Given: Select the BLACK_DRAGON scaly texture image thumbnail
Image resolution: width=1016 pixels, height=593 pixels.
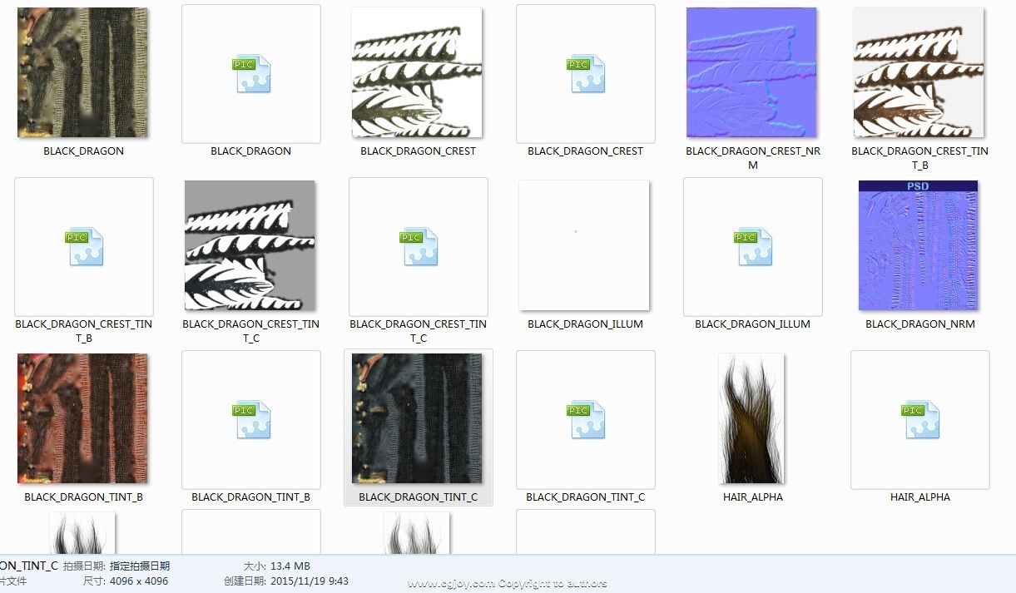Looking at the screenshot, I should [x=82, y=72].
